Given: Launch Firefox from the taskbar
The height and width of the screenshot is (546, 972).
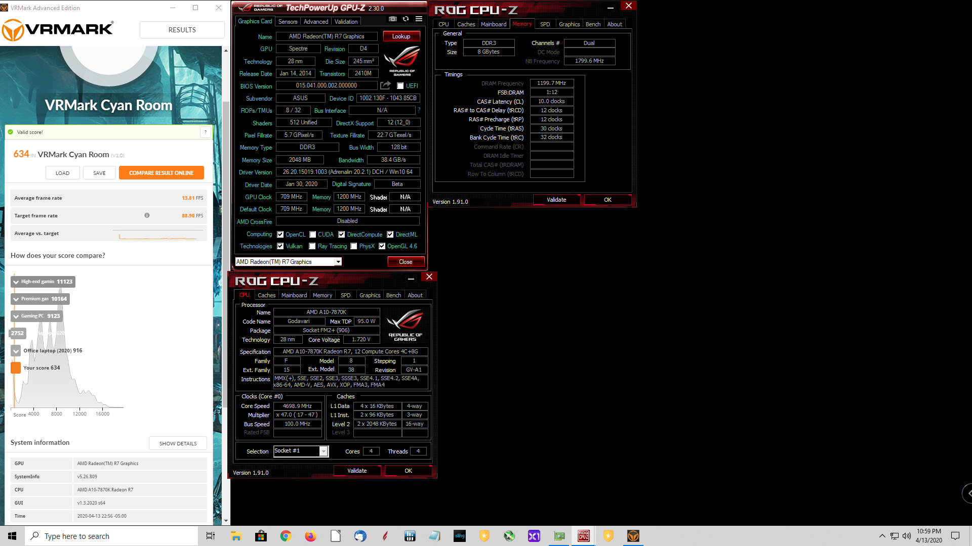Looking at the screenshot, I should point(310,536).
